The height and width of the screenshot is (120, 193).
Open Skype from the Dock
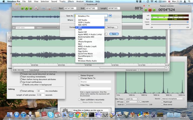click(51, 115)
